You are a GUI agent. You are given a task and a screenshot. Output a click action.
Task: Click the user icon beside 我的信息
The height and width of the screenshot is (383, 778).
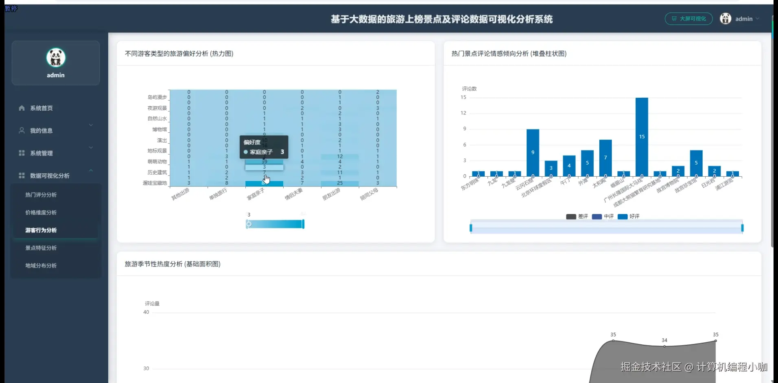22,130
